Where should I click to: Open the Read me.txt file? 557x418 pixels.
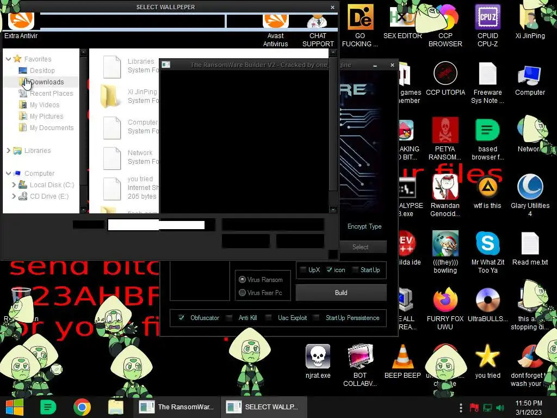click(x=530, y=248)
